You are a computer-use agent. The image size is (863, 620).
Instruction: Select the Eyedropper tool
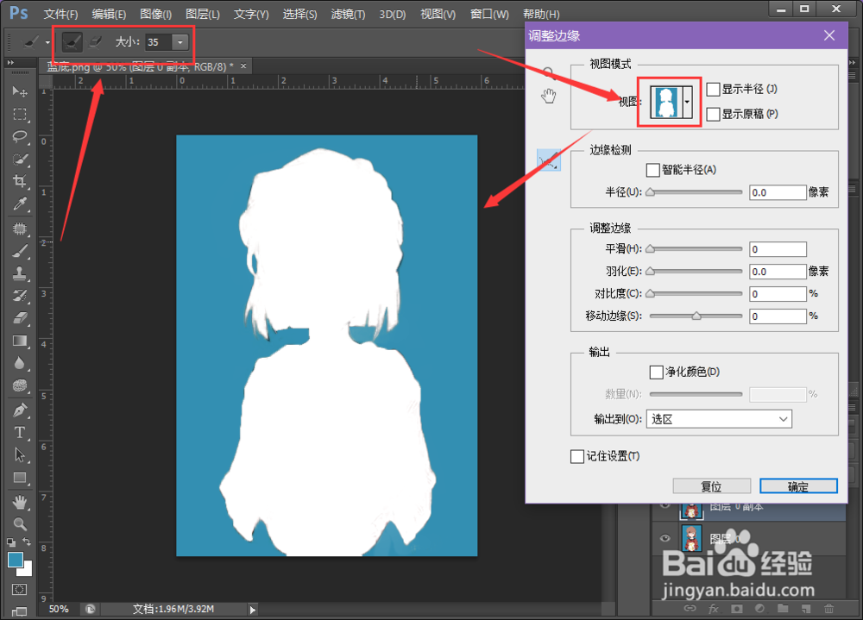(20, 204)
